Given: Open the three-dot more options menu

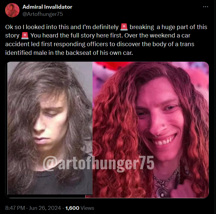Looking at the screenshot, I should tap(205, 7).
